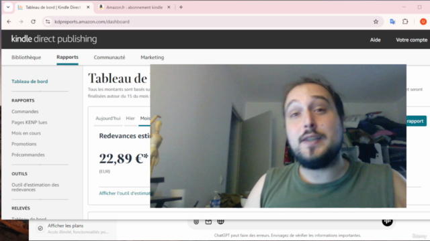Select the Mois period tab
Viewport: 430px width, 241px height.
pyautogui.click(x=145, y=118)
